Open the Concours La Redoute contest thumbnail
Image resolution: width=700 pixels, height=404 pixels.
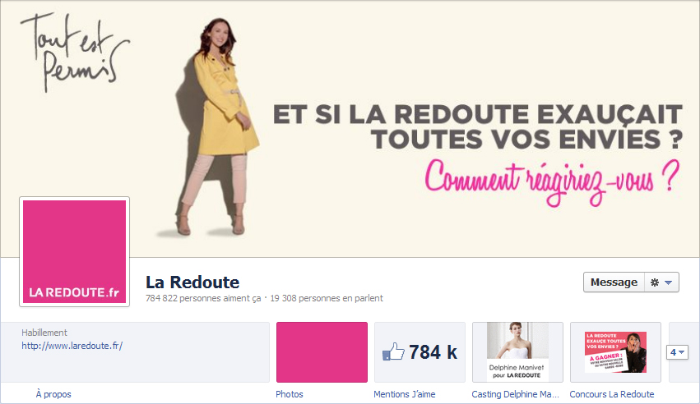(615, 352)
